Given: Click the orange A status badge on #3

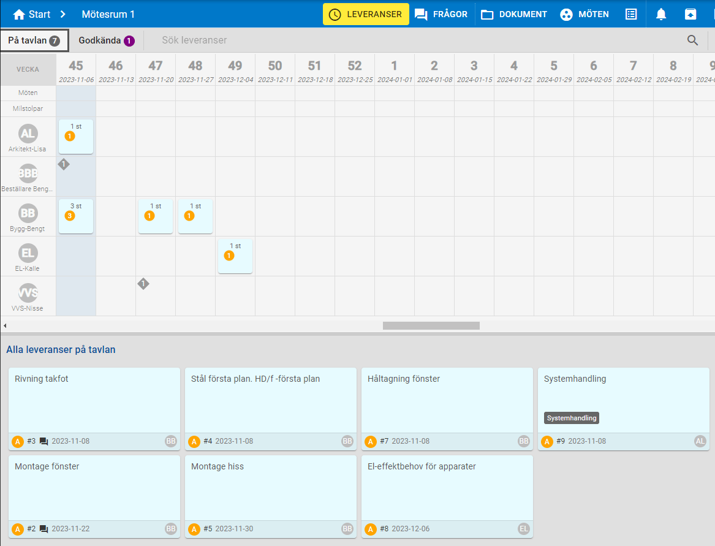Looking at the screenshot, I should [x=18, y=442].
